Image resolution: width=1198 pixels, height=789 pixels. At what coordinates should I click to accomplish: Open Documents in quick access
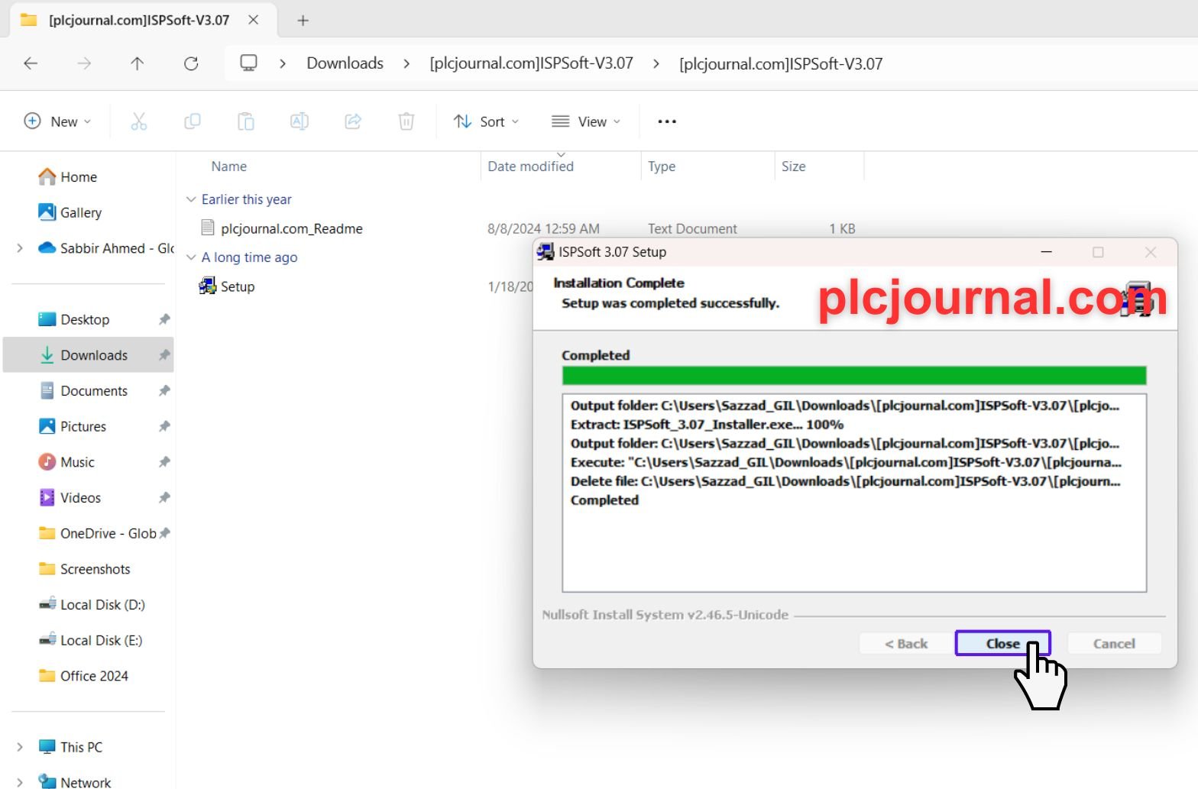click(83, 391)
